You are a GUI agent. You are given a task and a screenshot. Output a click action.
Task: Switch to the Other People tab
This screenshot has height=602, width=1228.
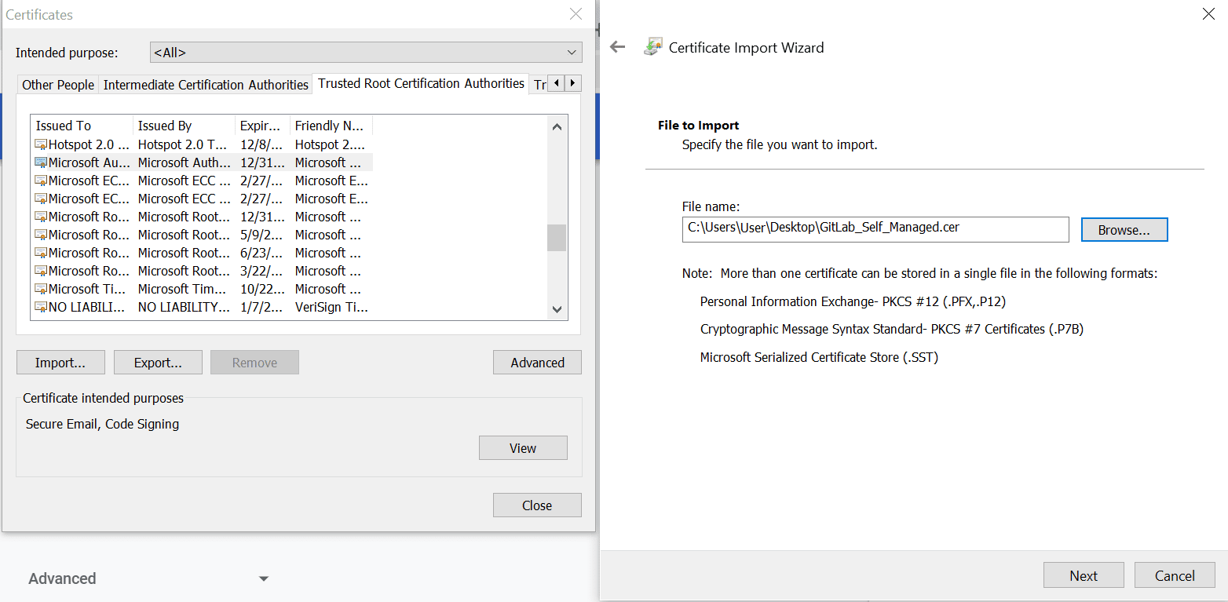(58, 85)
